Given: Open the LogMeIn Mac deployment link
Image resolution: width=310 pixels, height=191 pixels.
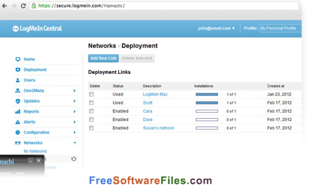Looking at the screenshot, I should click(155, 94).
